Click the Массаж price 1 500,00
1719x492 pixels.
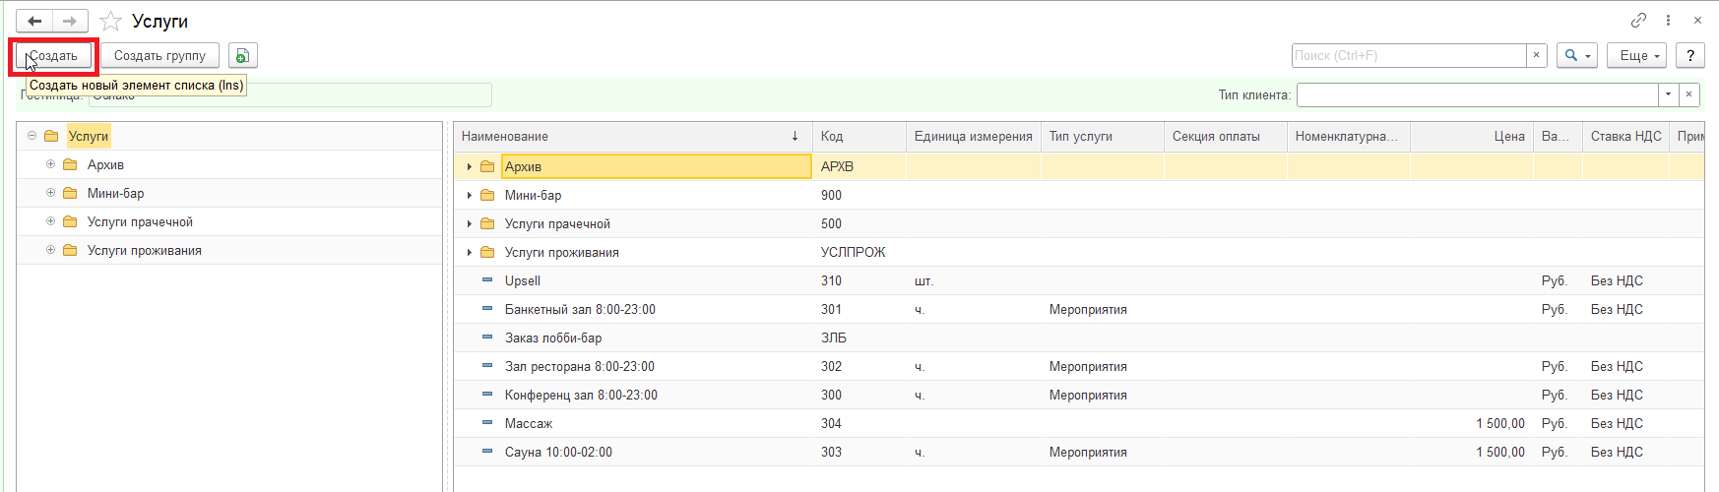(1500, 424)
